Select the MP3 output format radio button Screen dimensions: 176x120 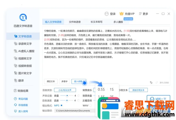point(61,105)
